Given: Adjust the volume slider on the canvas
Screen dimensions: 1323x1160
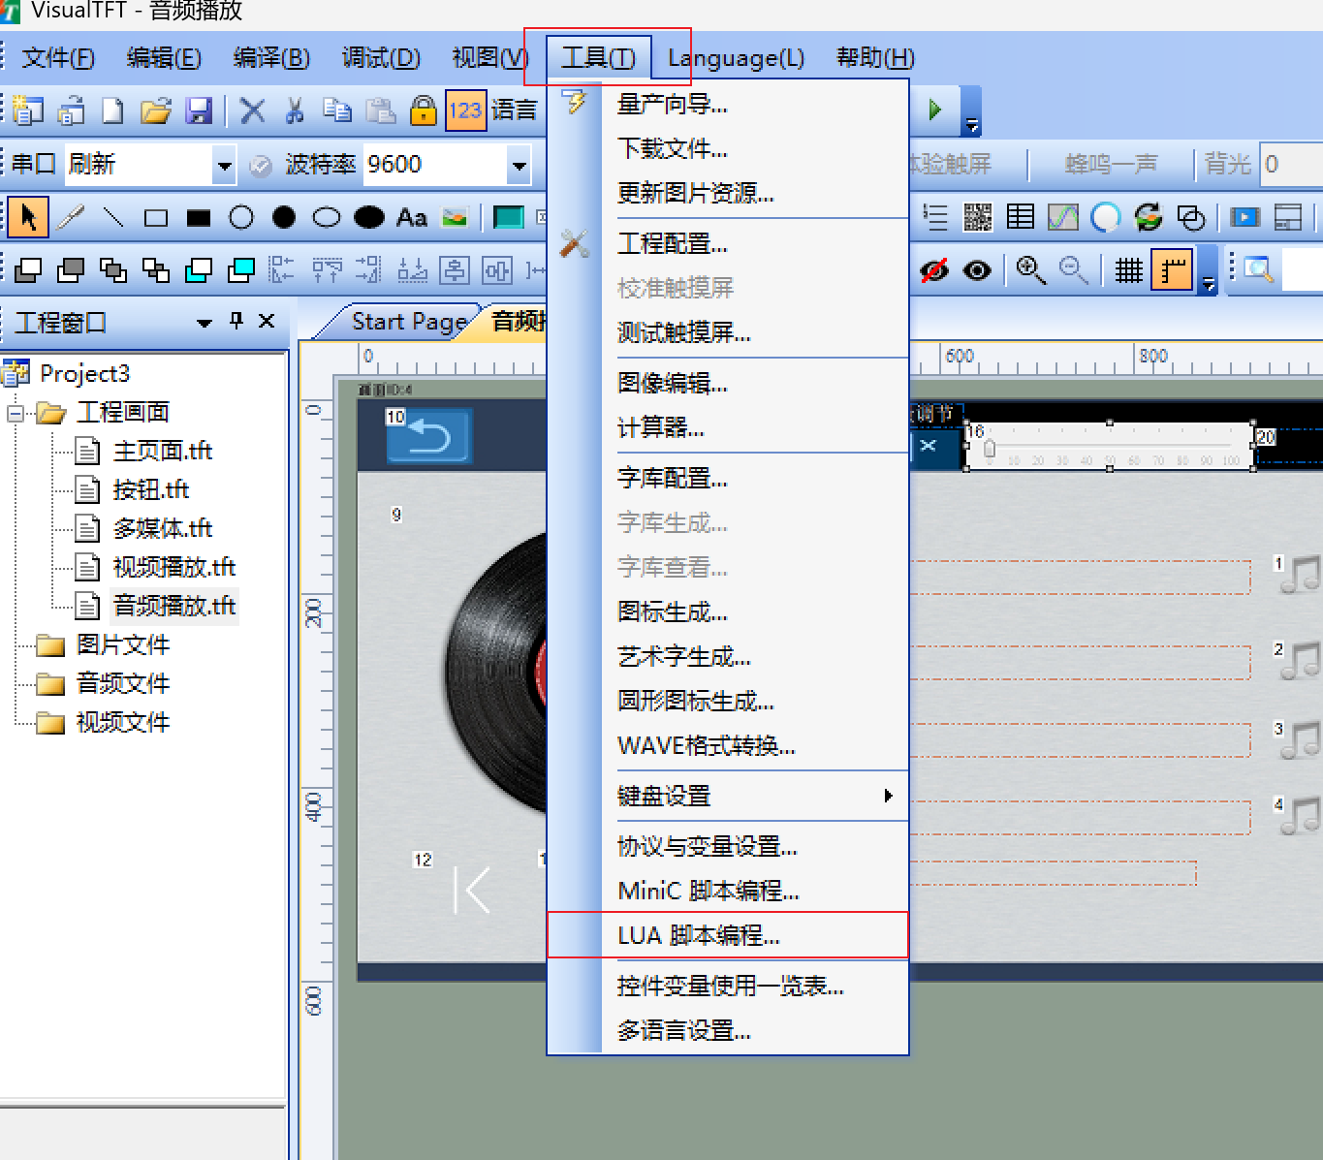Looking at the screenshot, I should pyautogui.click(x=989, y=449).
